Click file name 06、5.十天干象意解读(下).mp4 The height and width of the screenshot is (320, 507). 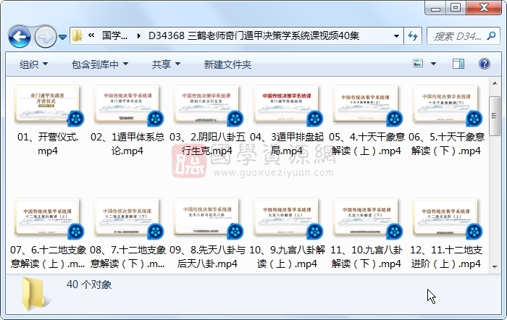pos(446,144)
